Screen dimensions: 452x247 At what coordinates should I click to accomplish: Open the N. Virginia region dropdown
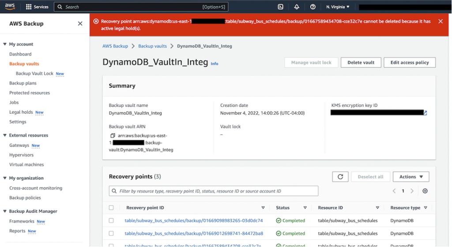click(338, 7)
